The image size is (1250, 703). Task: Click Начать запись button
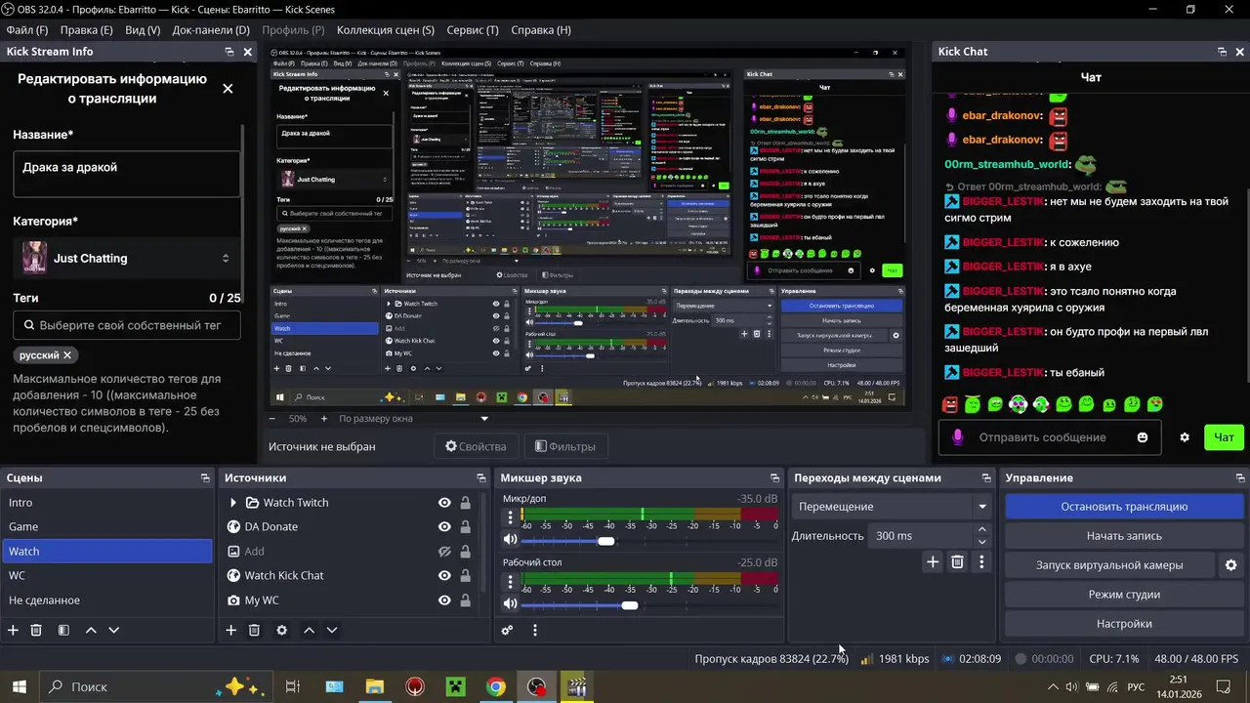point(1124,536)
